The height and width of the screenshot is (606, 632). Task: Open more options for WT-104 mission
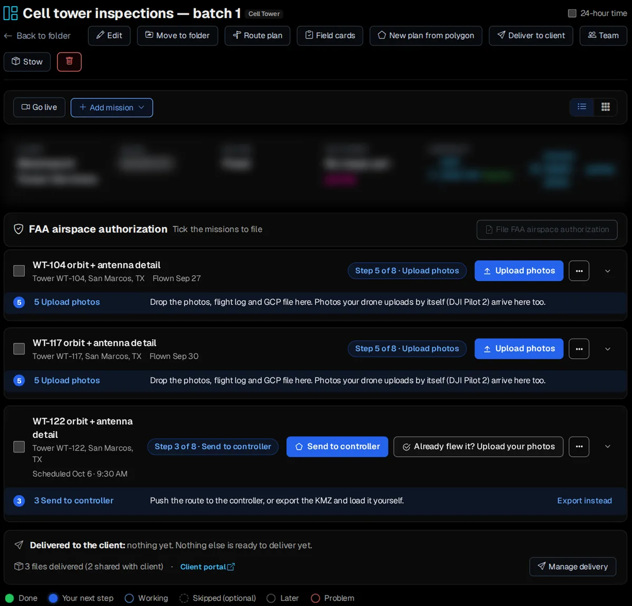579,271
